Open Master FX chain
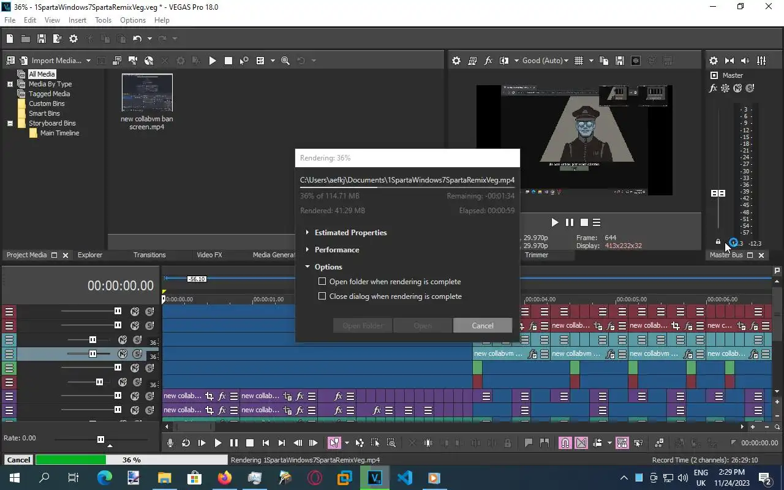784x490 pixels. click(713, 88)
